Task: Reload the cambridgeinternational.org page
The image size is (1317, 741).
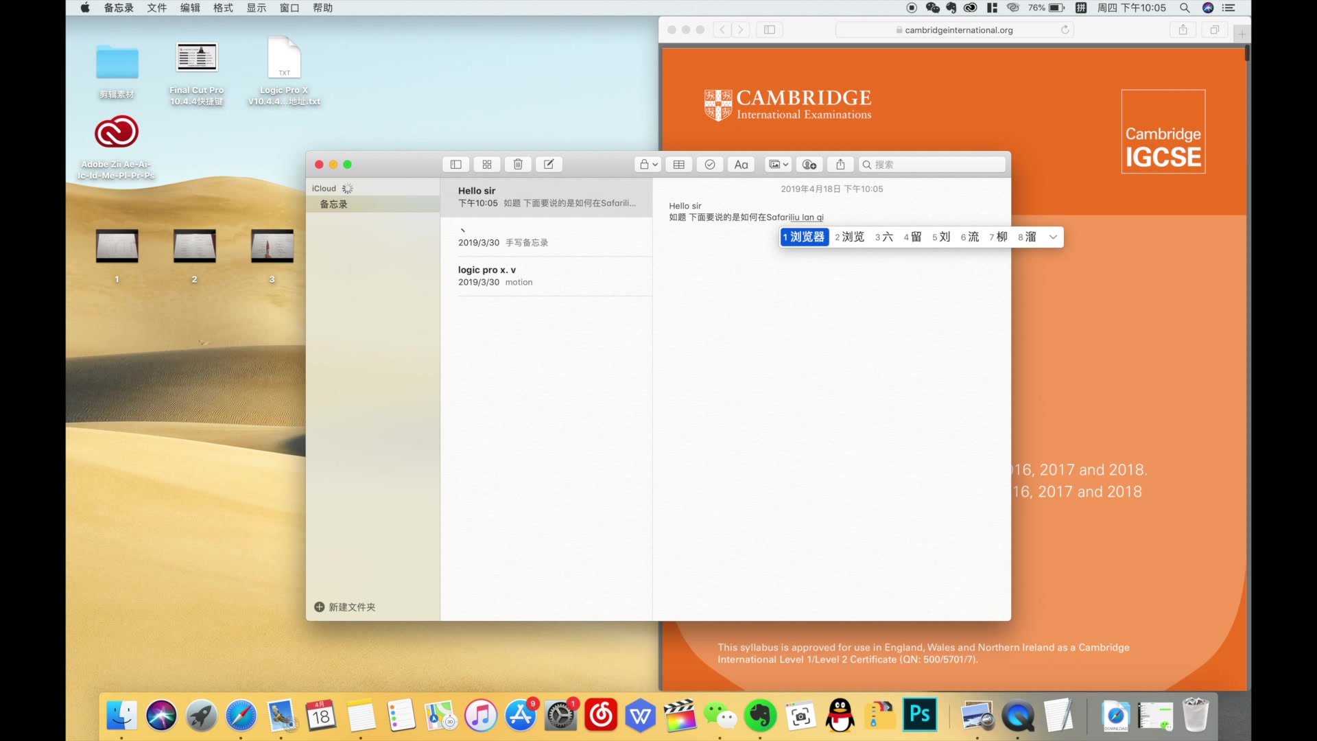Action: [1065, 30]
